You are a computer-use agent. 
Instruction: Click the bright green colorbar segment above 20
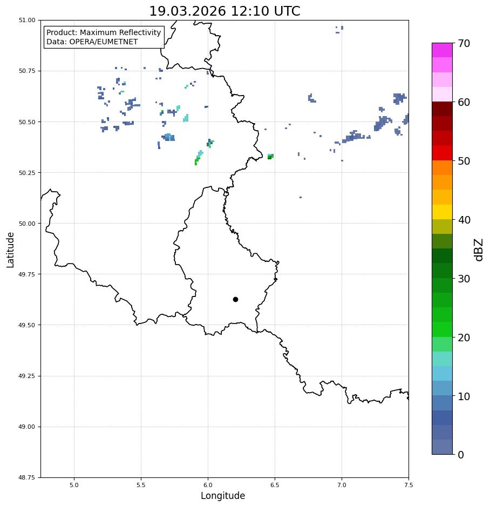[x=443, y=329]
